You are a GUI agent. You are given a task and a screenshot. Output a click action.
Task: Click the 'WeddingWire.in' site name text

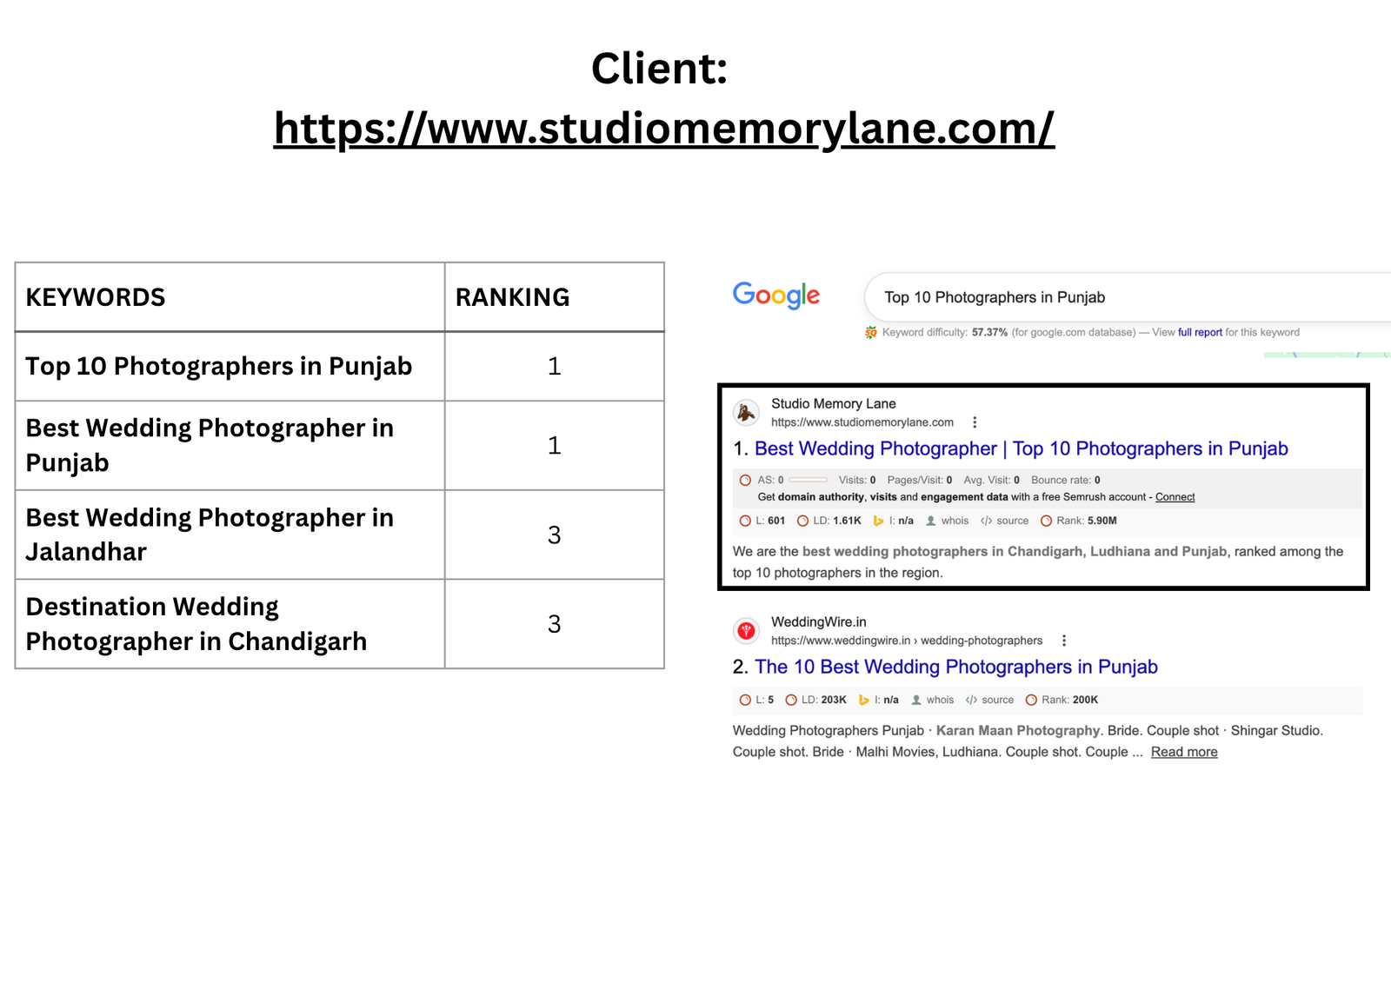pyautogui.click(x=818, y=621)
